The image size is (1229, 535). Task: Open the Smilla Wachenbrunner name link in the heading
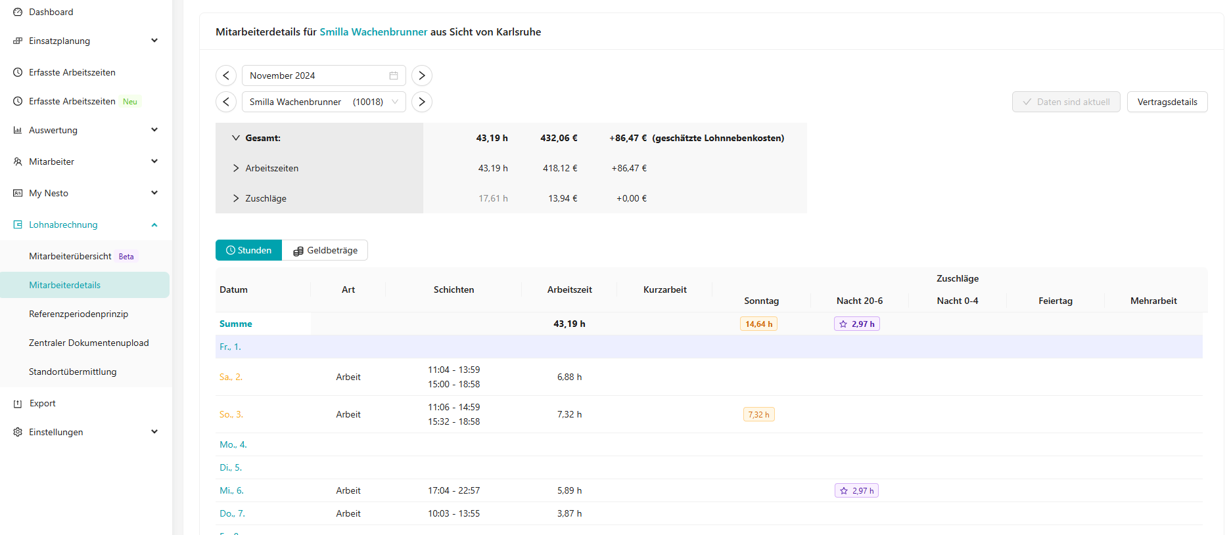click(373, 32)
